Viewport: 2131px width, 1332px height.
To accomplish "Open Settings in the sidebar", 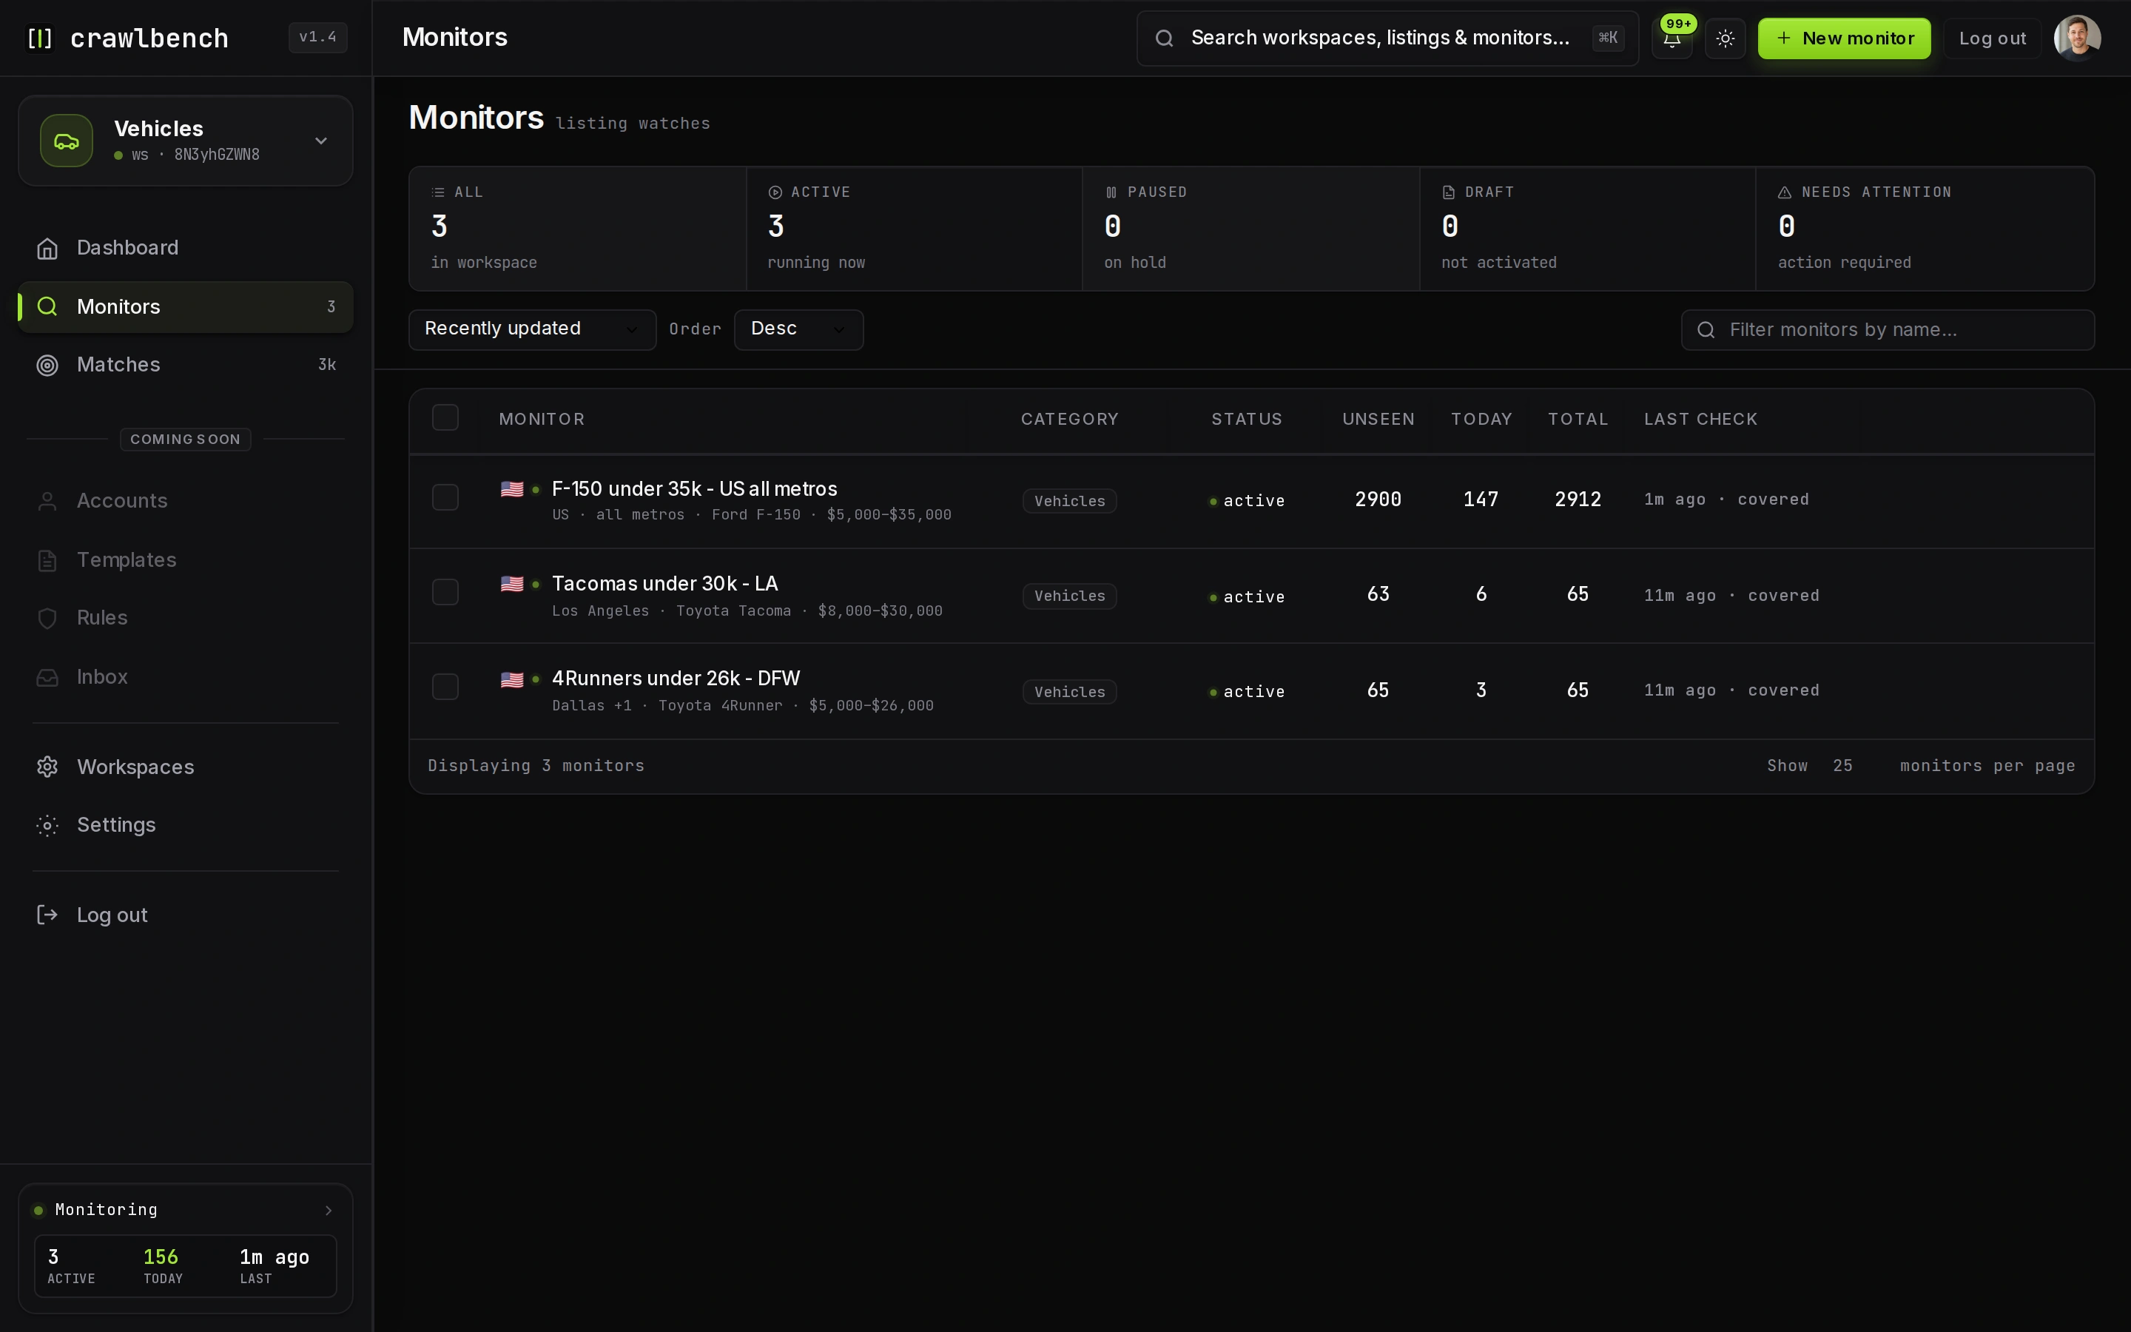I will pyautogui.click(x=186, y=825).
